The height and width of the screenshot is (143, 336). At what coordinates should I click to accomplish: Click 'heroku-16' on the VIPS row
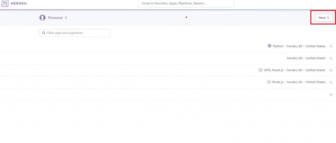294,70
